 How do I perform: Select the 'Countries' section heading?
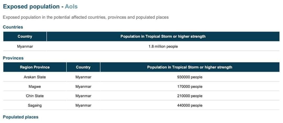13,27
